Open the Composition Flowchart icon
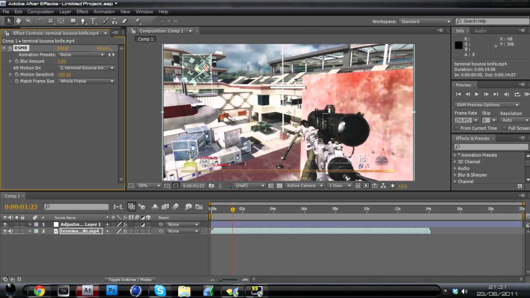This screenshot has width=530, height=298. pyautogui.click(x=383, y=186)
